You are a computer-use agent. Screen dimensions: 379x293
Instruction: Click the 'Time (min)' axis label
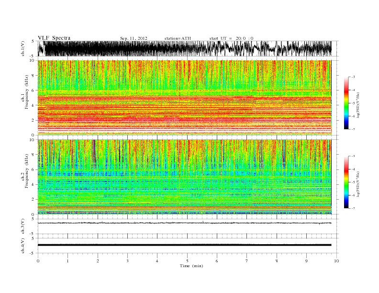point(191,266)
